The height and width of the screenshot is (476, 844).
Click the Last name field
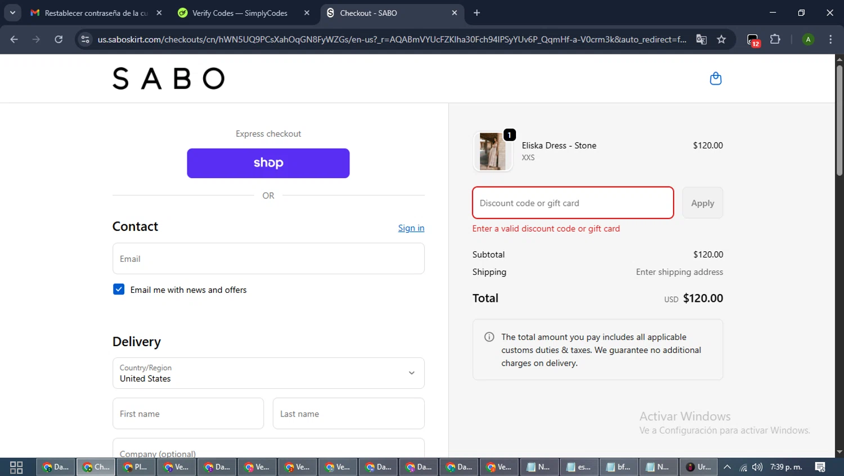tap(348, 414)
